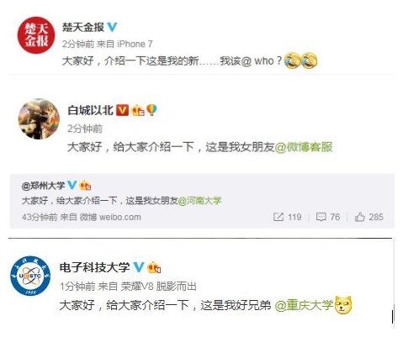Click membership badge icon next to 白城以北

138,110
